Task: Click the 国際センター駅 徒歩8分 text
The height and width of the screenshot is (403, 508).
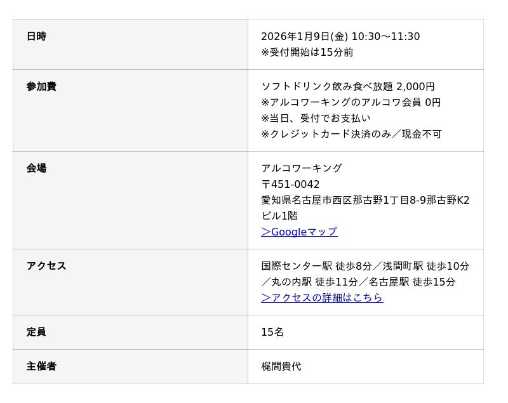Action: pos(316,267)
